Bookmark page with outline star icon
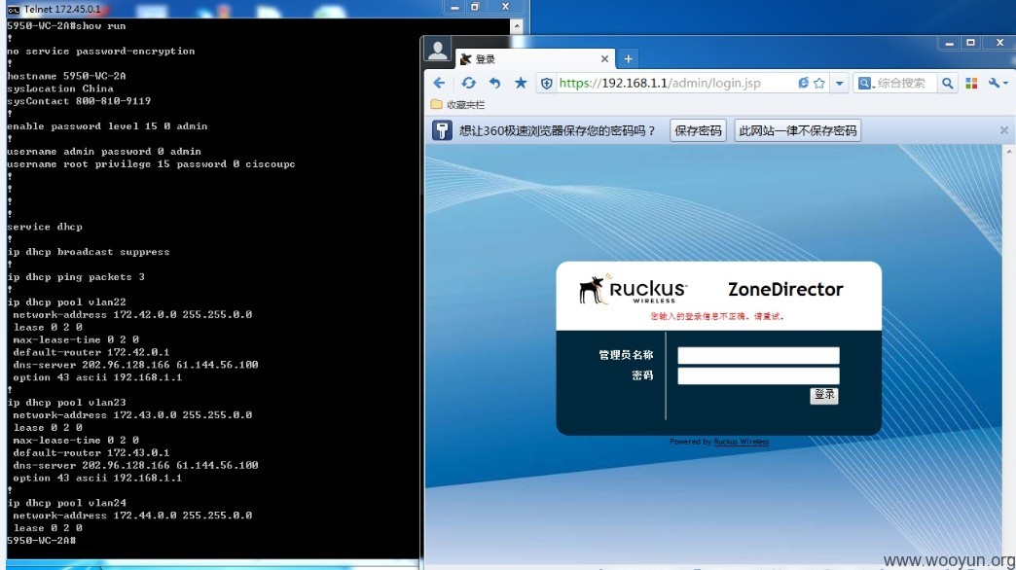 click(x=819, y=83)
